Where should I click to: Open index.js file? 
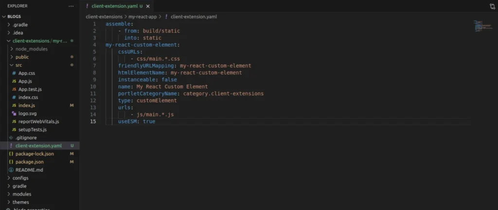(27, 105)
